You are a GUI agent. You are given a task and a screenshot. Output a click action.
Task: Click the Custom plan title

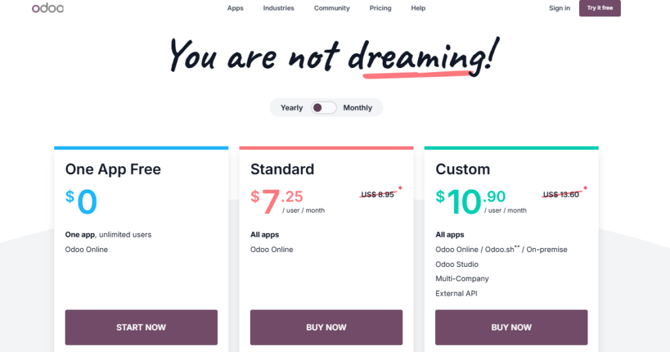click(x=463, y=169)
